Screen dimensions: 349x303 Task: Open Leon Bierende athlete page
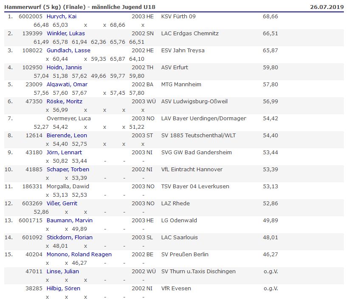(67, 136)
